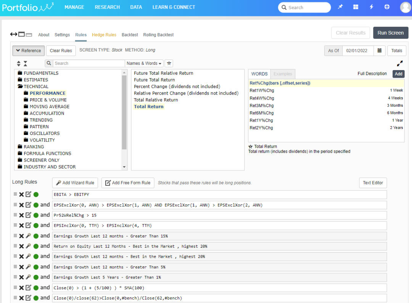This screenshot has height=303, width=412.
Task: Open the Names & Words dropdown
Action: (x=144, y=63)
